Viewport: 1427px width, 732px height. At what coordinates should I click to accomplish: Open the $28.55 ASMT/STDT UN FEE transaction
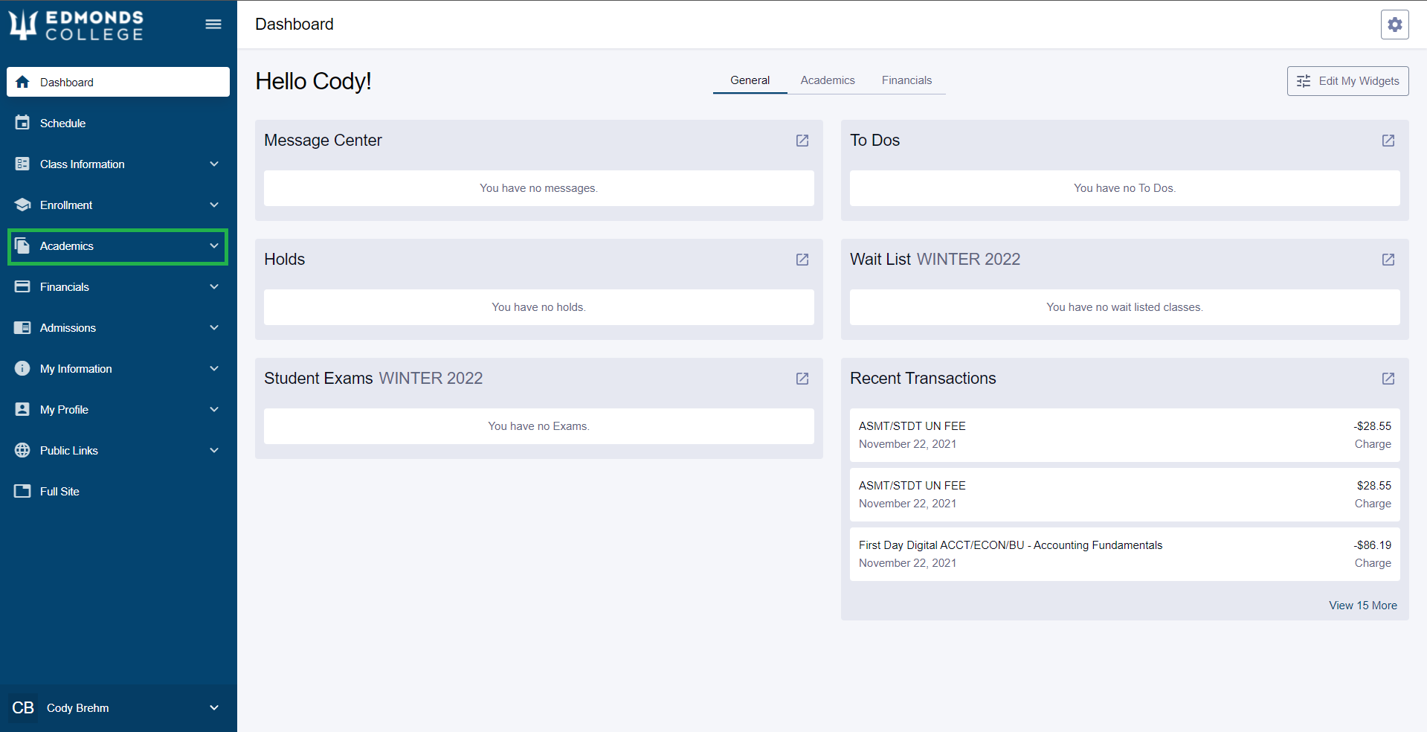1124,495
